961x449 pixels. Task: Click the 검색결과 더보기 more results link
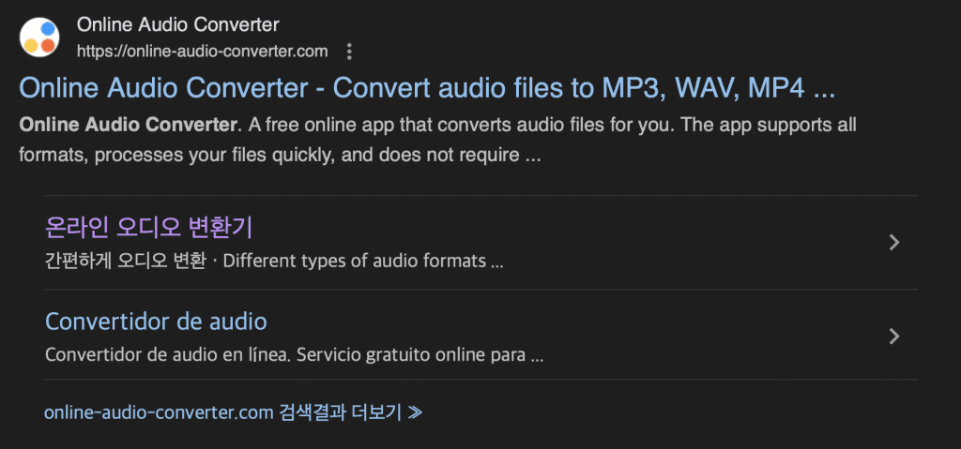pyautogui.click(x=233, y=412)
